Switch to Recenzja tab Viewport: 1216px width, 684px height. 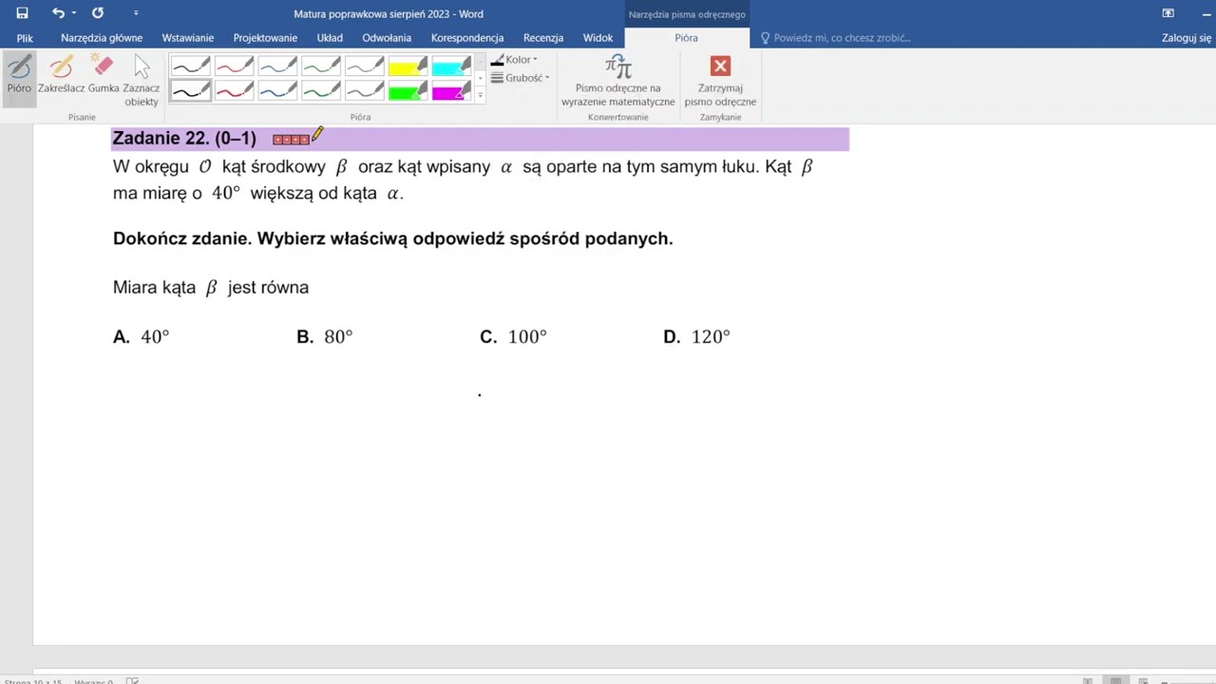point(543,38)
